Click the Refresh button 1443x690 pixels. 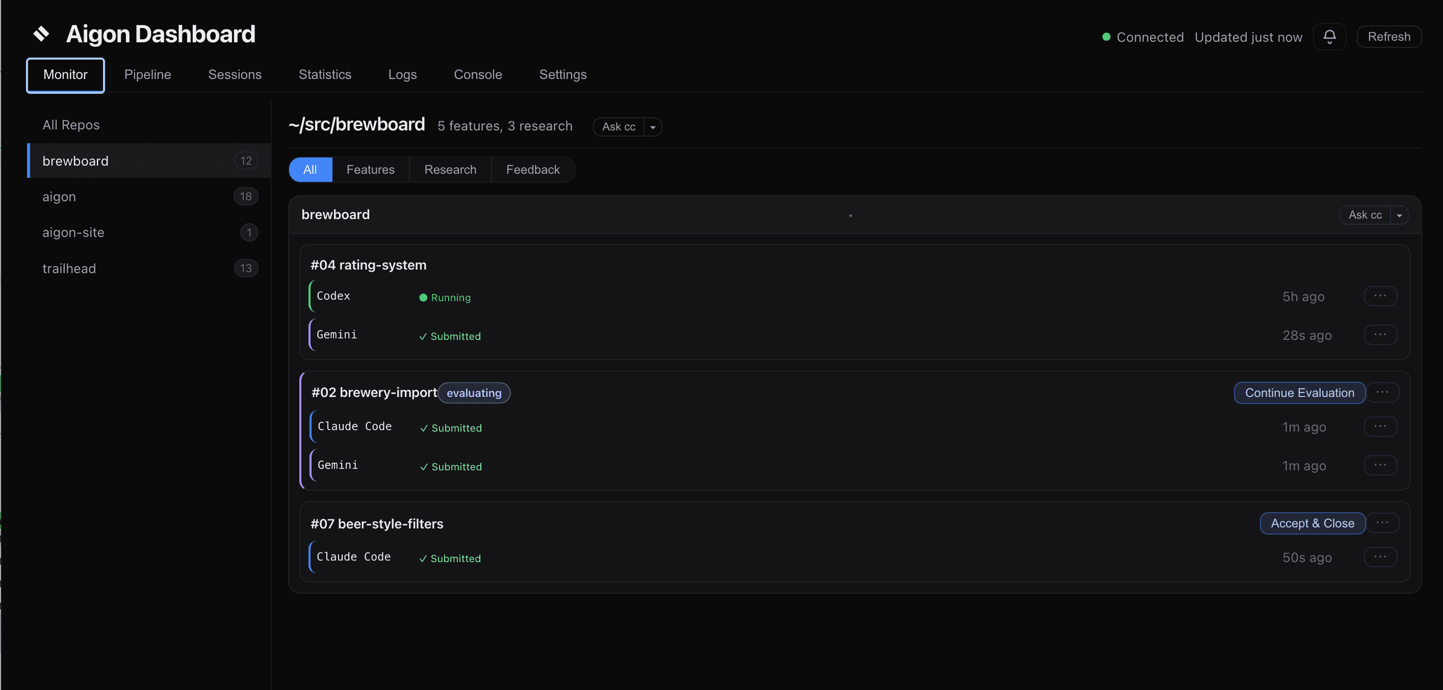[1388, 36]
